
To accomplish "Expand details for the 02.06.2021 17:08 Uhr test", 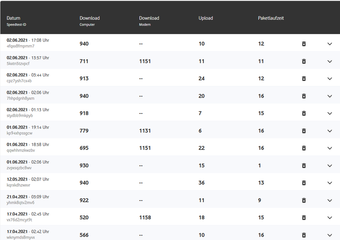I will 329,44.
